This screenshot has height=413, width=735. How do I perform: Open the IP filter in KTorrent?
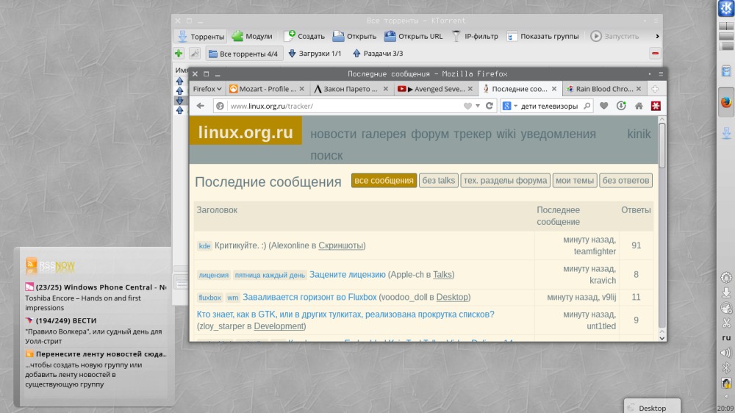pos(475,36)
